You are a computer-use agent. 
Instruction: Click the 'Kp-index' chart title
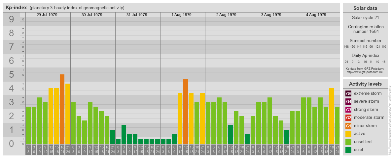click(x=16, y=8)
